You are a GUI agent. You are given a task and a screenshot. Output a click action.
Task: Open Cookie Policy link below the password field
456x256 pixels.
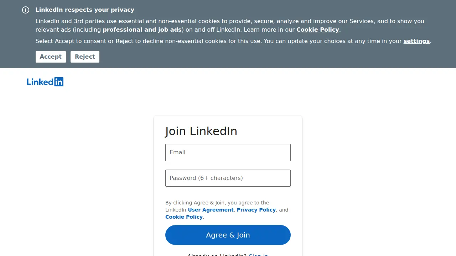[184, 217]
